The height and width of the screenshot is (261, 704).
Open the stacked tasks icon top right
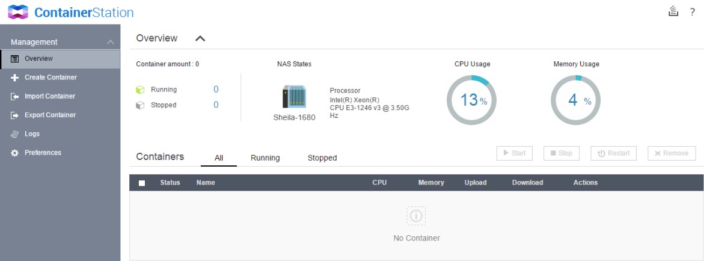(x=673, y=11)
